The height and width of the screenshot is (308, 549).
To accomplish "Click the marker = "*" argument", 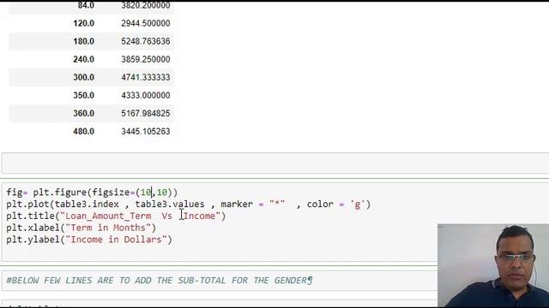I will pyautogui.click(x=253, y=204).
